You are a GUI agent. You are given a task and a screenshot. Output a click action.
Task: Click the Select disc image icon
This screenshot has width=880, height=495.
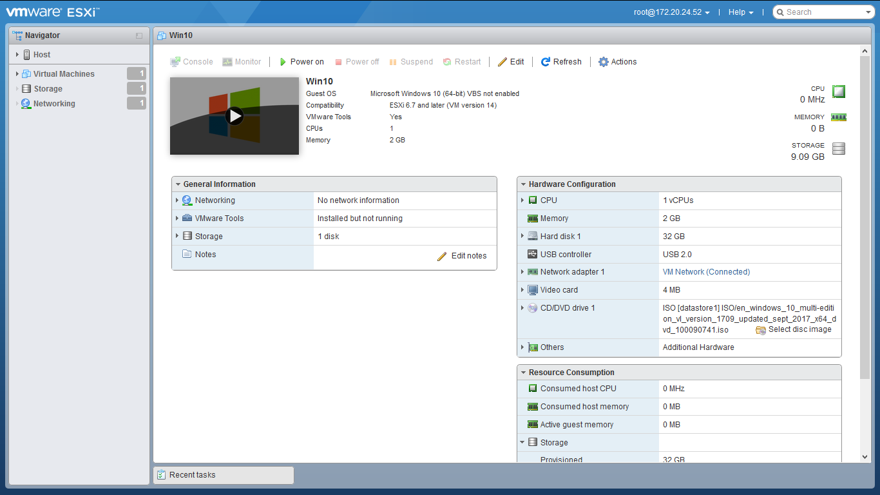761,330
